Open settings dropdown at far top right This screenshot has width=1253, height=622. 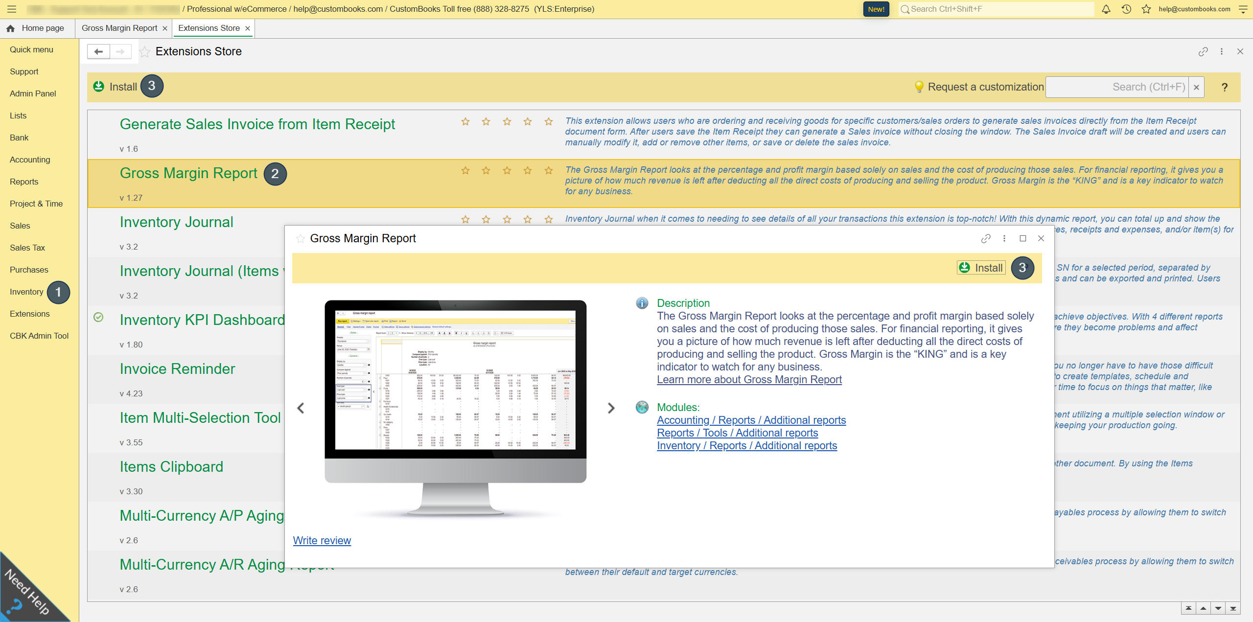coord(1243,9)
